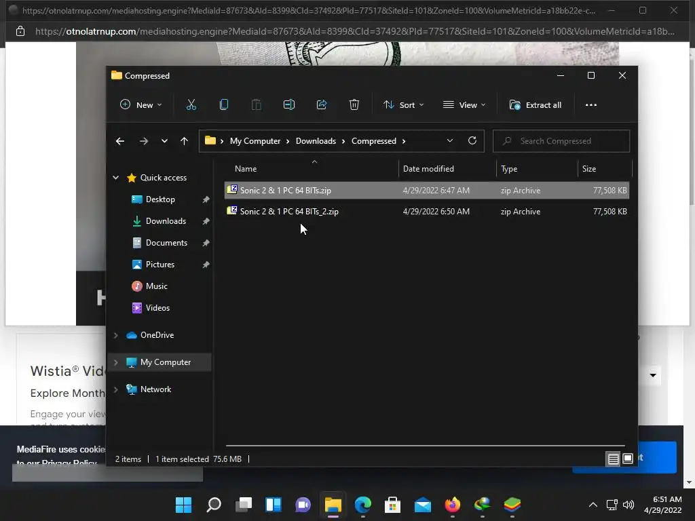Open the See more three-dots menu
695x521 pixels.
click(591, 105)
